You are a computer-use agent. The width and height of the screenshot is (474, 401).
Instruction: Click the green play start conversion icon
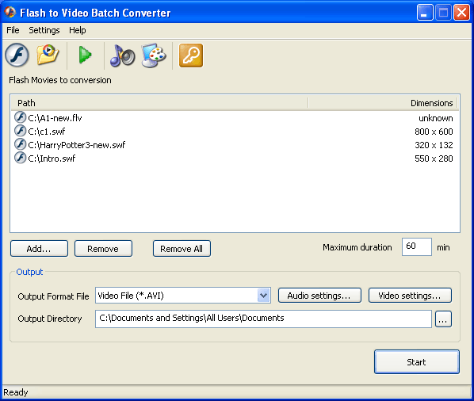86,55
